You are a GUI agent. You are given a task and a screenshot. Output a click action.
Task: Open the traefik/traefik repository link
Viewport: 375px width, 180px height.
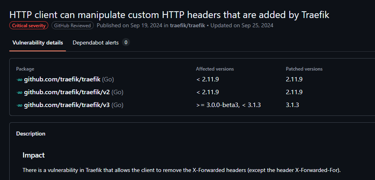(x=187, y=26)
